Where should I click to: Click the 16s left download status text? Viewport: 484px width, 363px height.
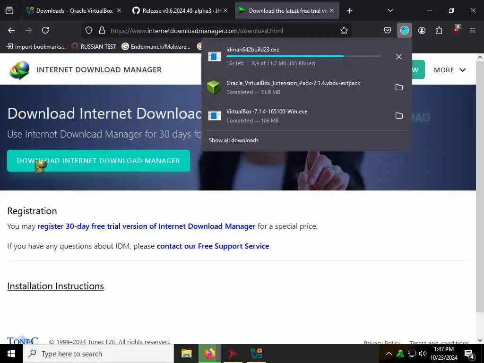pyautogui.click(x=271, y=64)
